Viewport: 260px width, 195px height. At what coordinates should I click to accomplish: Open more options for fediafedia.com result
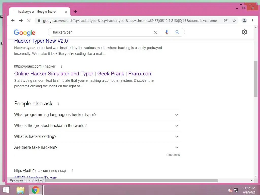pos(72,171)
